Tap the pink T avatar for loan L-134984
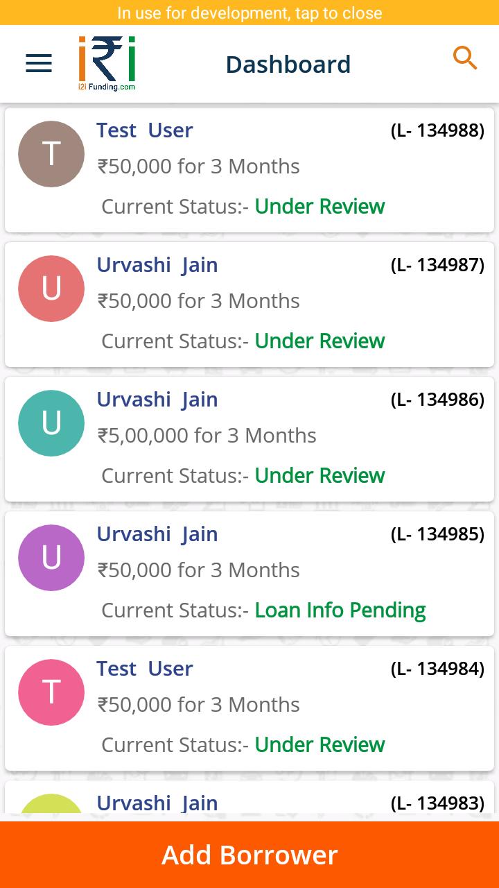Image resolution: width=499 pixels, height=888 pixels. point(51,692)
